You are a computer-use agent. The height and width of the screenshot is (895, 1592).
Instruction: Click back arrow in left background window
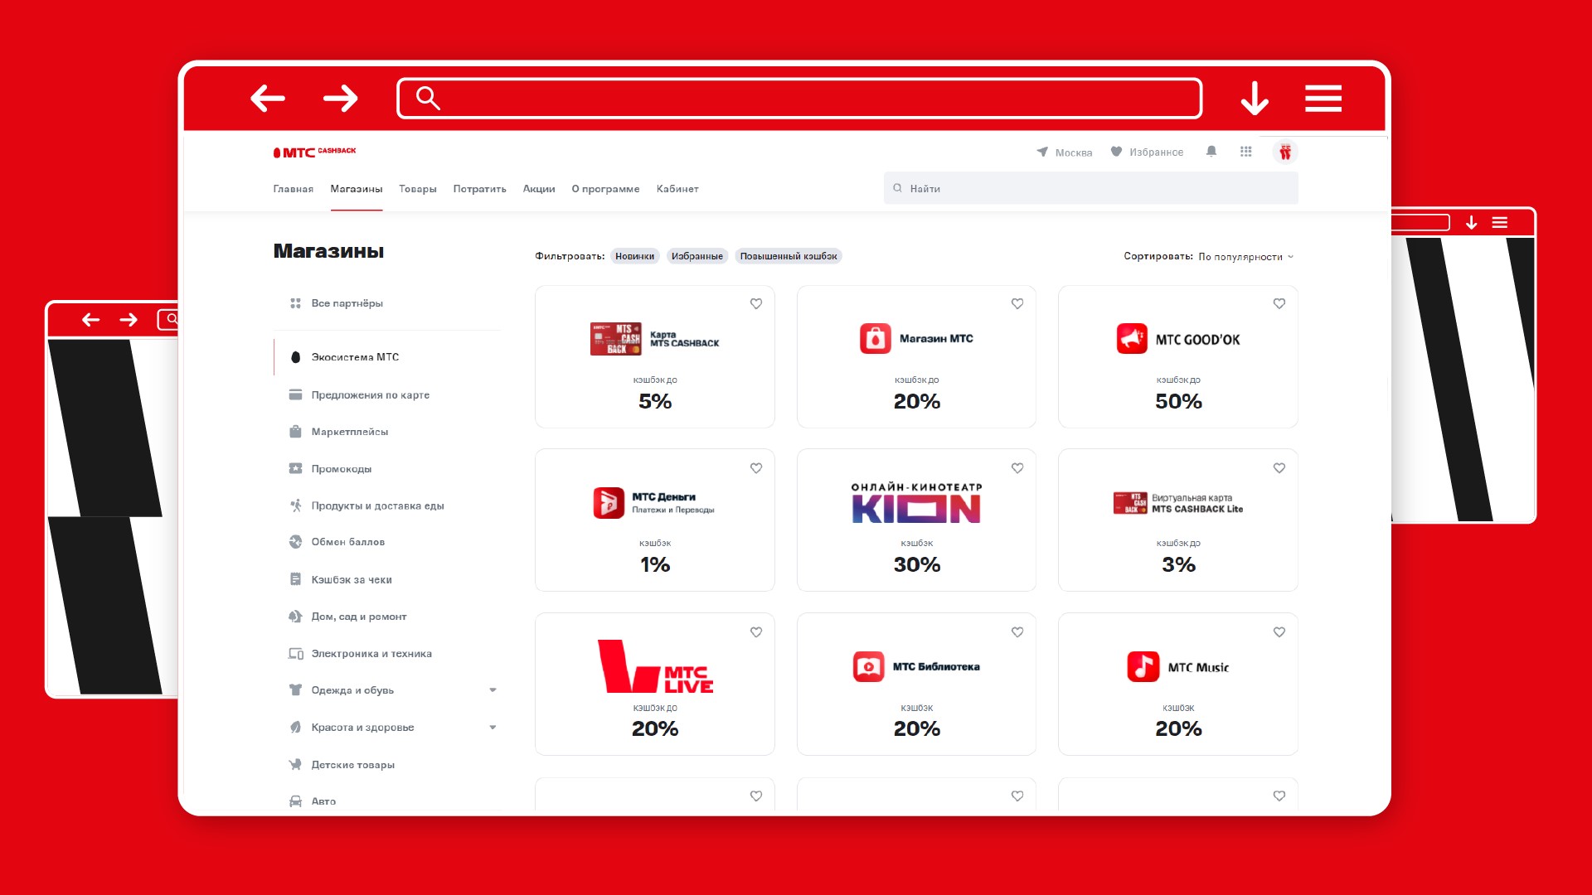coord(91,320)
